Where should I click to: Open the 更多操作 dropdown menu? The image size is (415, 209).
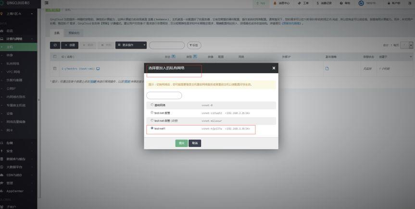tap(131, 45)
